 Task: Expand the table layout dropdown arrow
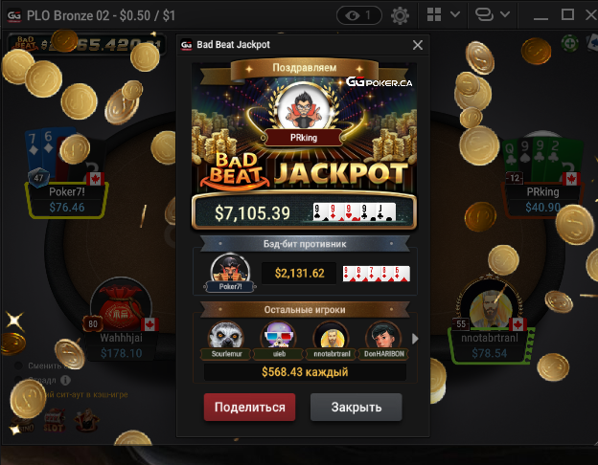(x=455, y=14)
